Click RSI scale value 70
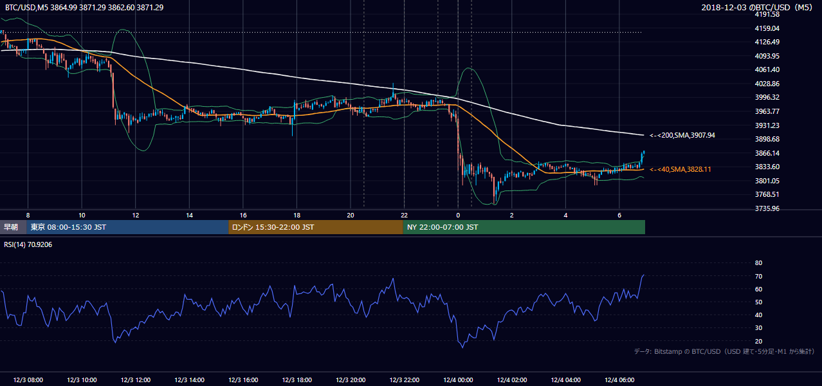Screen dimensions: 822x386 coord(758,276)
